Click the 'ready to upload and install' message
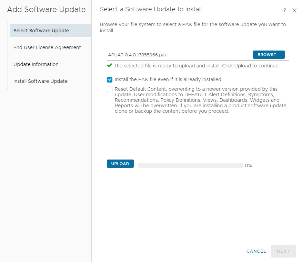This screenshot has width=302, height=262. (197, 66)
